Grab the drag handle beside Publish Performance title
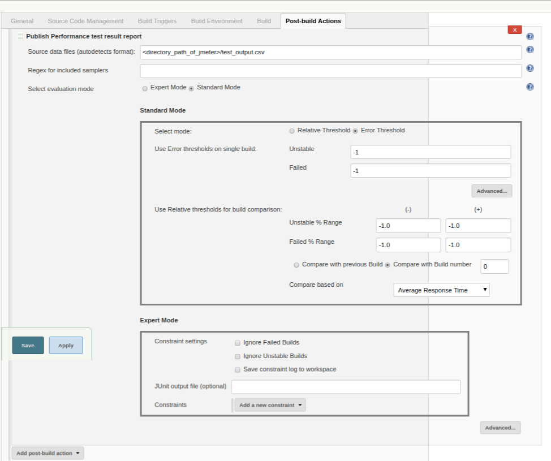 (20, 36)
